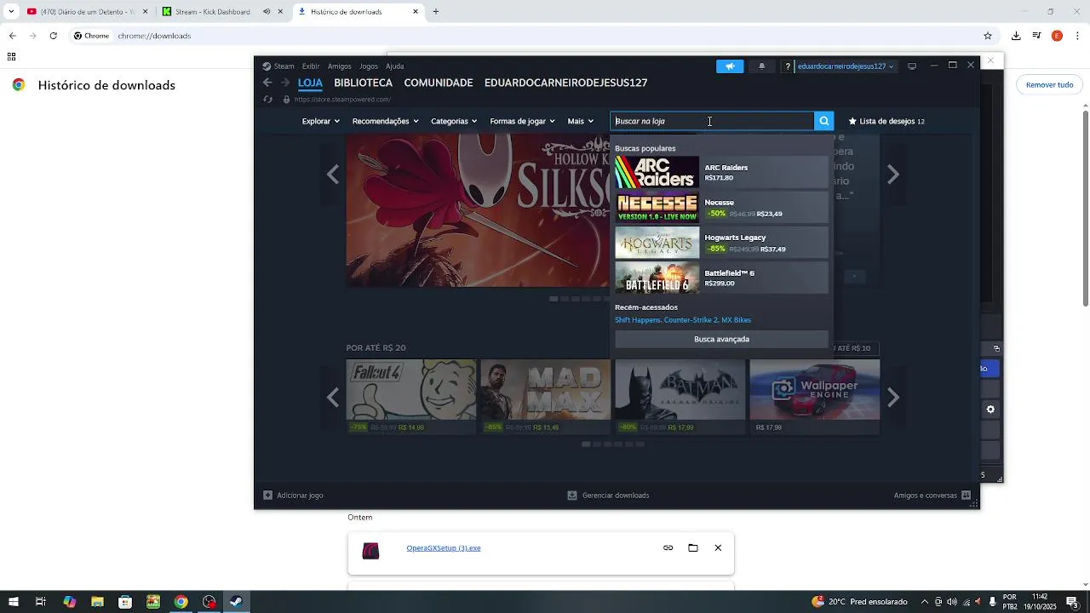1090x613 pixels.
Task: Switch to BIBLIOTECA tab
Action: click(x=363, y=83)
